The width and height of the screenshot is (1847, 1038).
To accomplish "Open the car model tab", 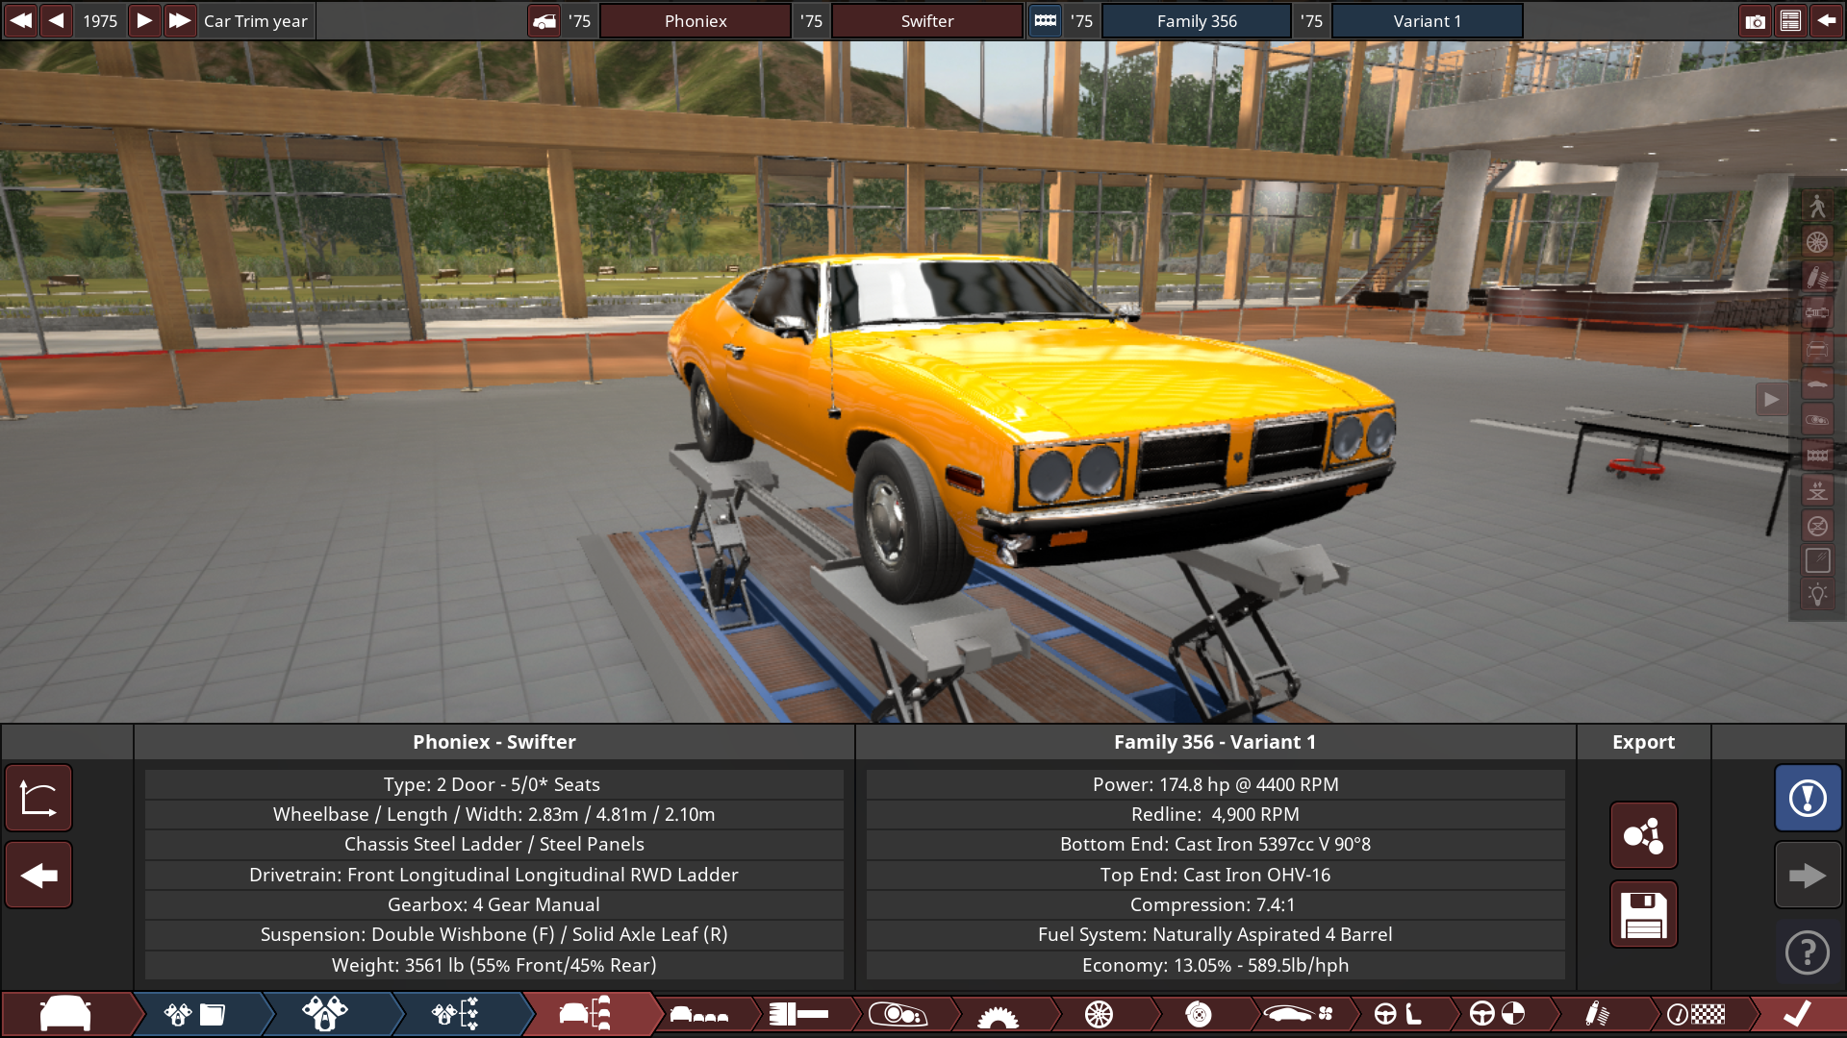I will (65, 1014).
